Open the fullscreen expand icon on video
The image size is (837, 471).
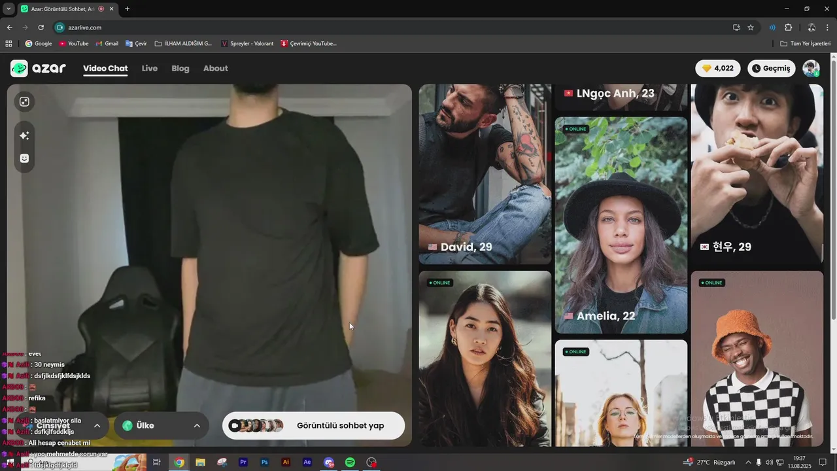(x=24, y=101)
